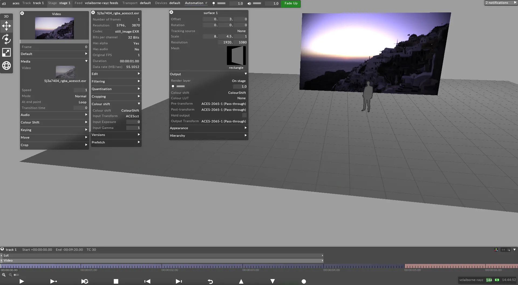Image resolution: width=518 pixels, height=285 pixels.
Task: Click the stop transport control
Action: pyautogui.click(x=116, y=281)
